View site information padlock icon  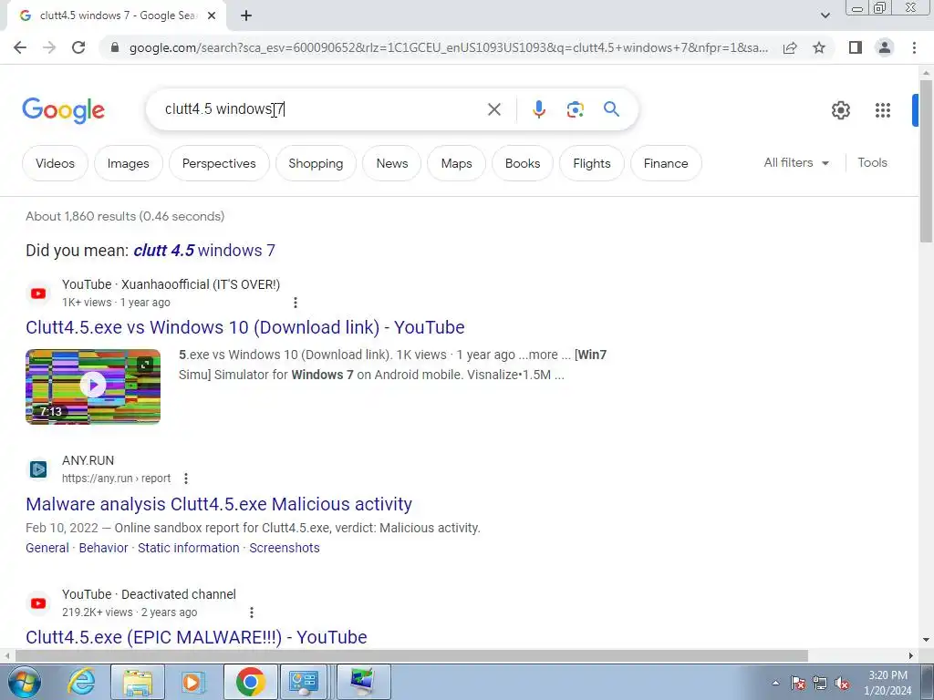(x=115, y=47)
